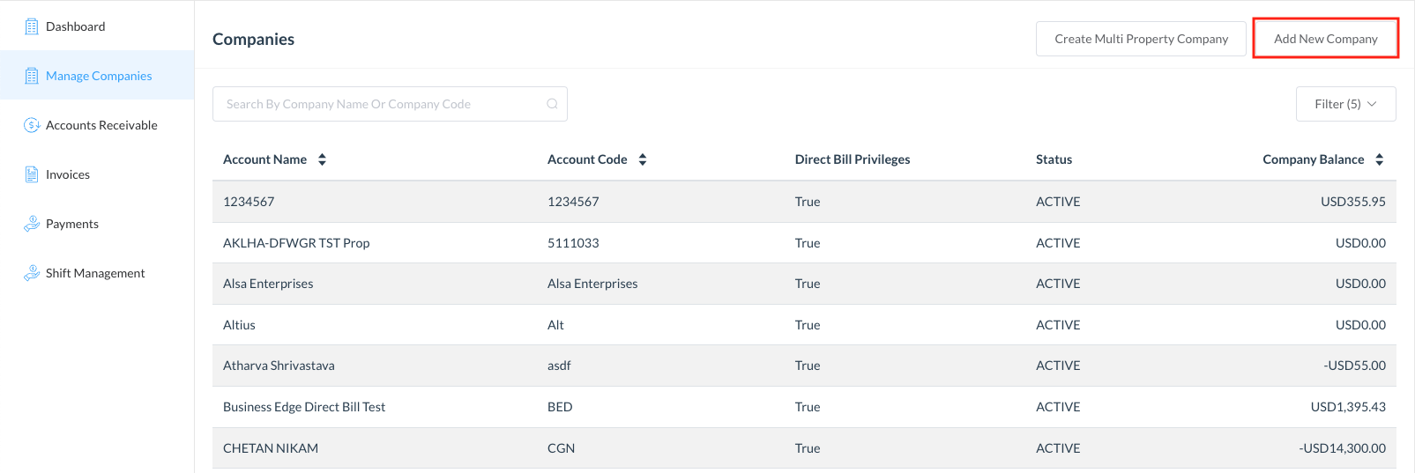Open the Alsa Enterprises company row

268,284
